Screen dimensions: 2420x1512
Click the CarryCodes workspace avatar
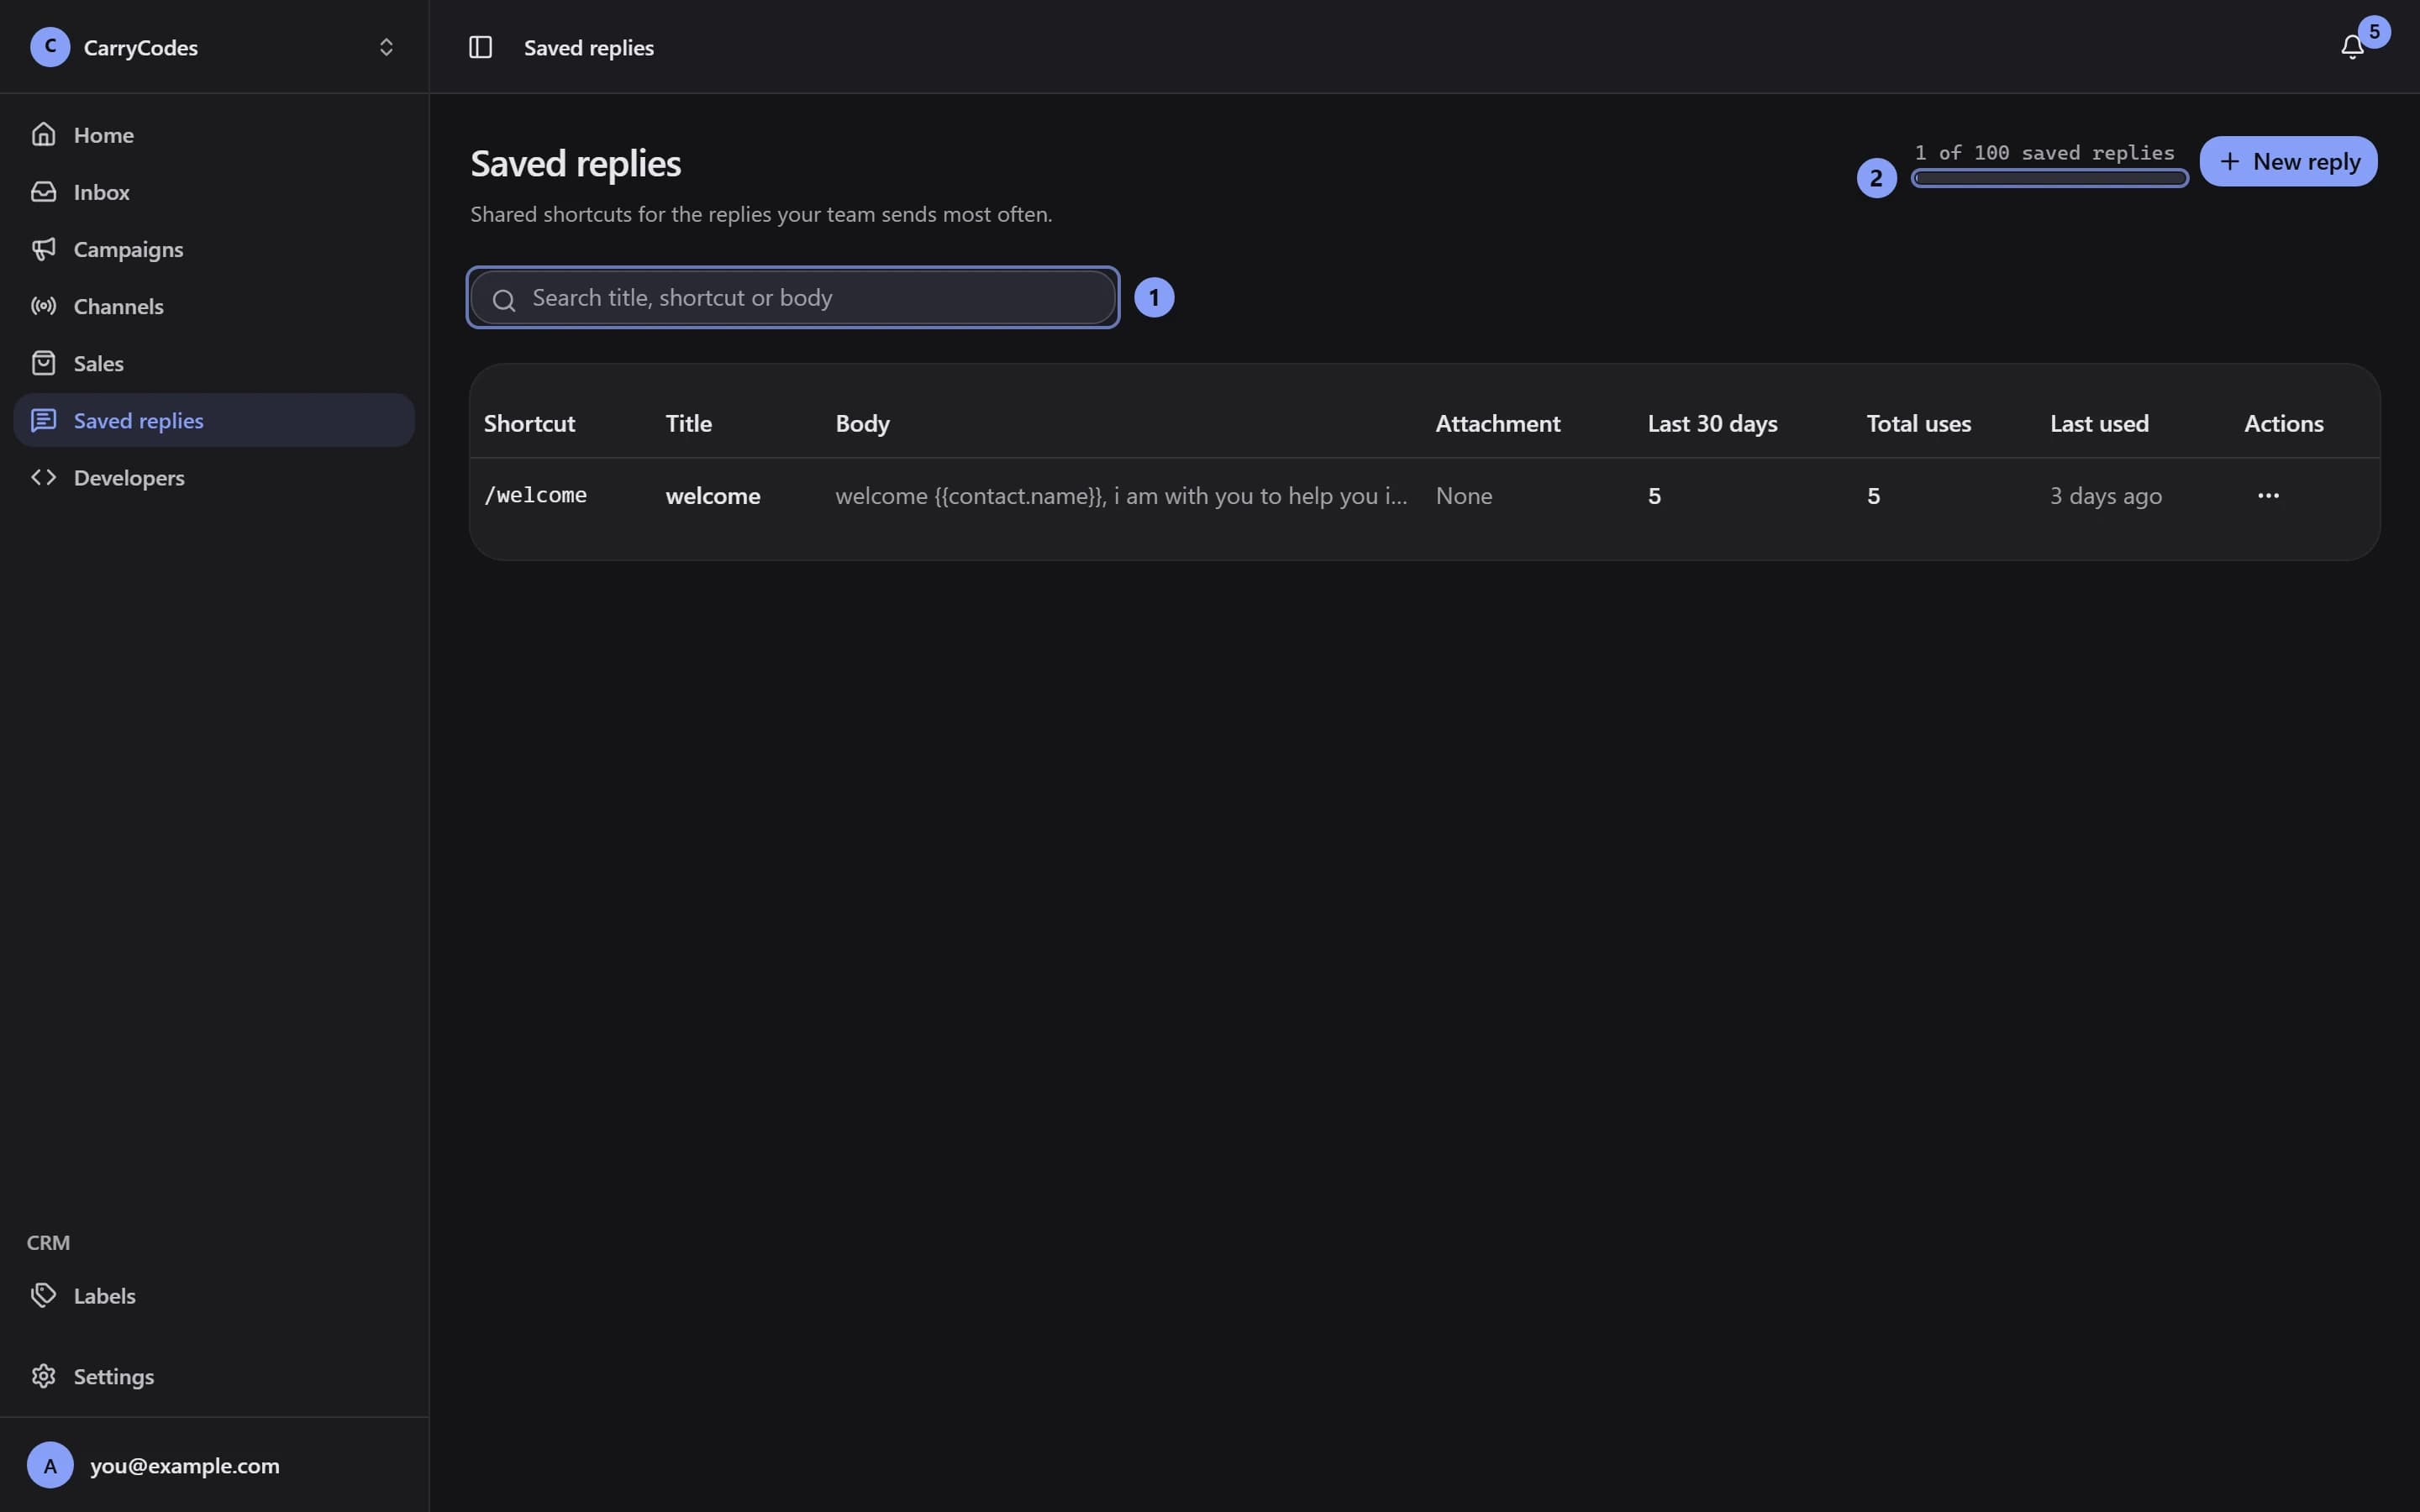(x=50, y=47)
